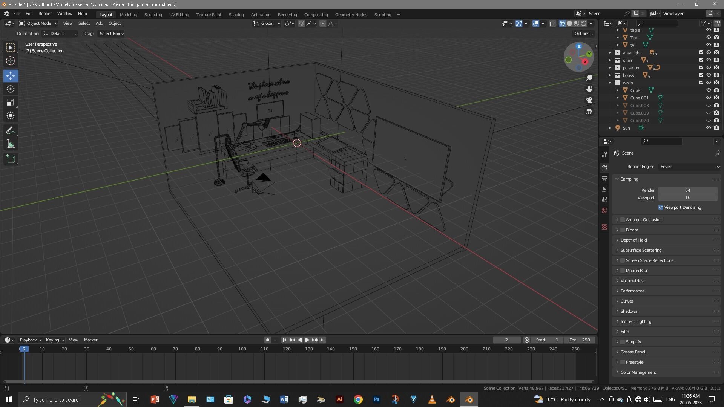
Task: Enable the Bloom checkbox
Action: pyautogui.click(x=623, y=230)
